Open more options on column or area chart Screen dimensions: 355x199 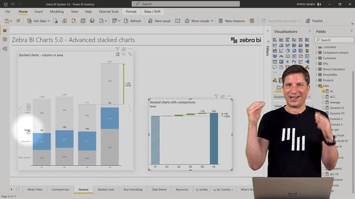tap(130, 49)
